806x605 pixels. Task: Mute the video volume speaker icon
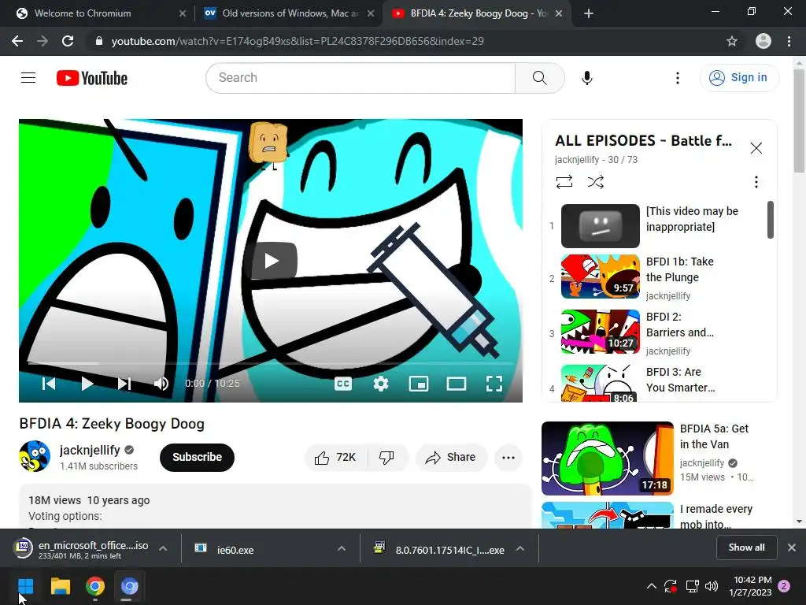pos(161,384)
